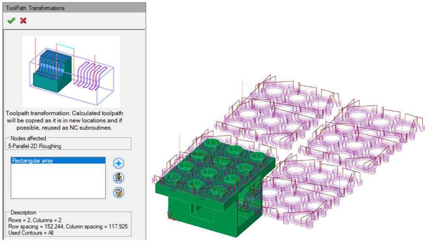The height and width of the screenshot is (242, 432).
Task: Click the toolpath transformation preview image
Action: [71, 71]
